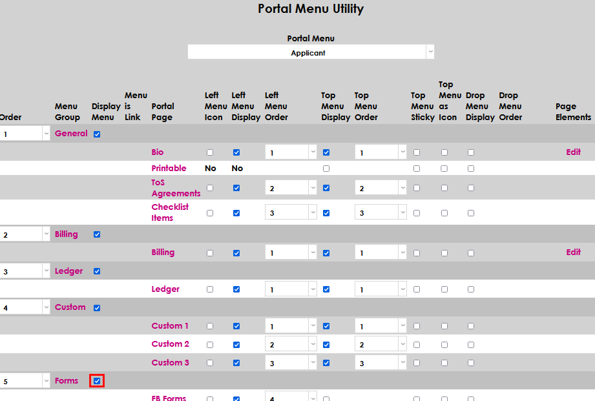Click the Edit link on the Billing row

(x=573, y=252)
